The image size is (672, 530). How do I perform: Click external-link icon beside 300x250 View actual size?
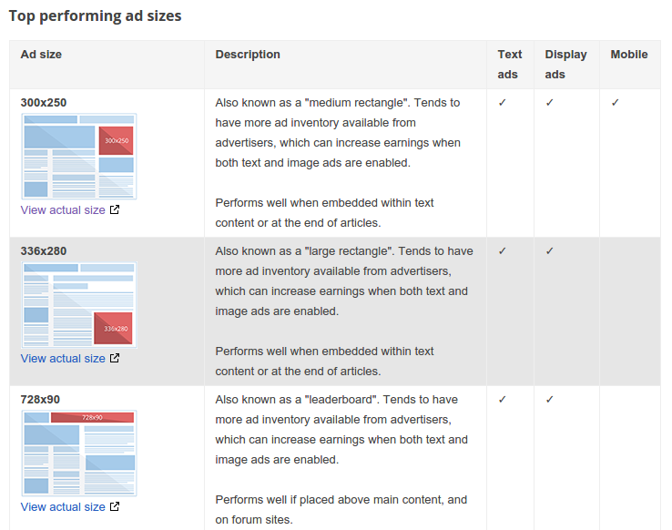[115, 210]
